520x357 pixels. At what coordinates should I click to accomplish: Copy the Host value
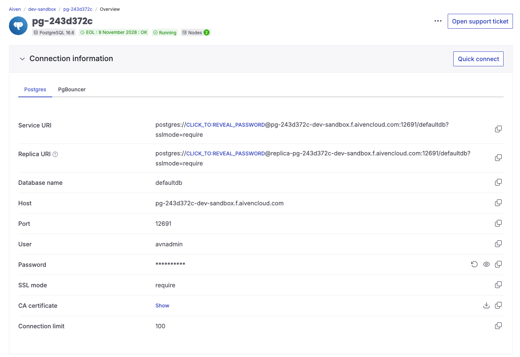[x=498, y=203]
